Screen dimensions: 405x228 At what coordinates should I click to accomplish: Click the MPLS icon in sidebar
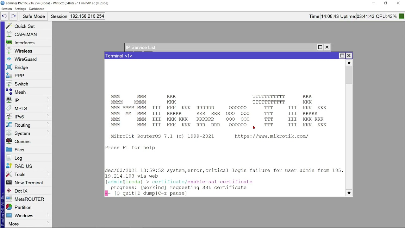click(x=9, y=109)
